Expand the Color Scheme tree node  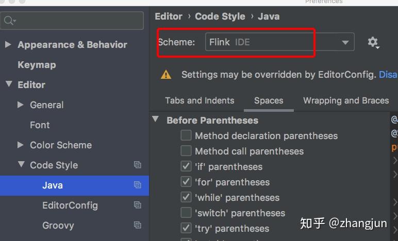point(20,145)
